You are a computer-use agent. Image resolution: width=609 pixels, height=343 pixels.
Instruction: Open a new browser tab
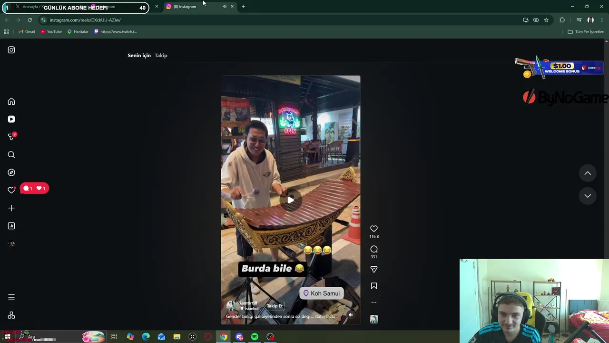[x=244, y=7]
